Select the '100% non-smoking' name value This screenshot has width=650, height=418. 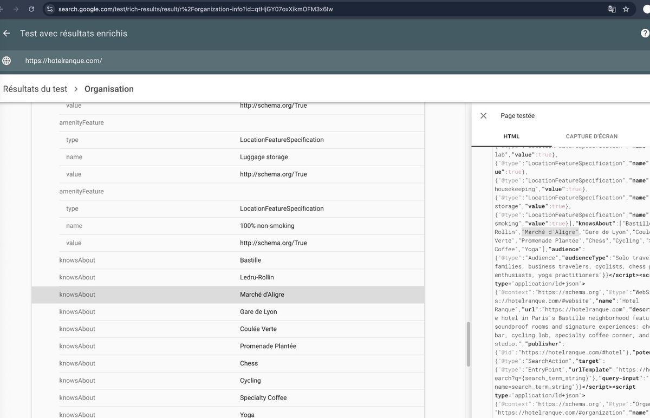pyautogui.click(x=267, y=226)
